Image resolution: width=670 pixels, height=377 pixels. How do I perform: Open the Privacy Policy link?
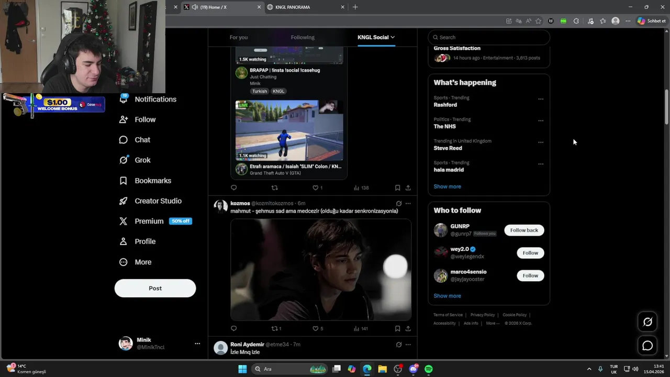click(483, 315)
